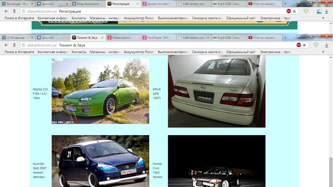Click Hyundai Getz 2007 тюнинг/автозвук caption
This screenshot has width=333, height=187.
tap(40, 170)
